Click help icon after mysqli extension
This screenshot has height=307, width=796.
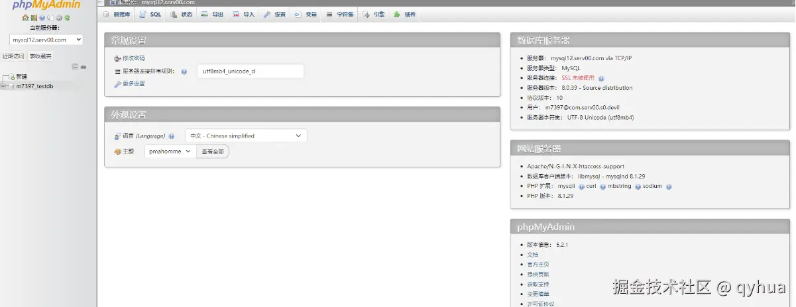(x=581, y=187)
